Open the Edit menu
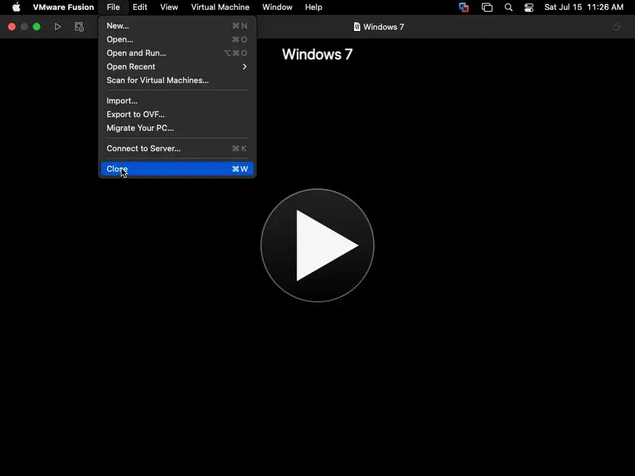 140,7
